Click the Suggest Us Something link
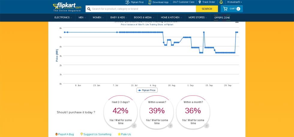Viewport: 294px width, 137px height. [x=97, y=134]
